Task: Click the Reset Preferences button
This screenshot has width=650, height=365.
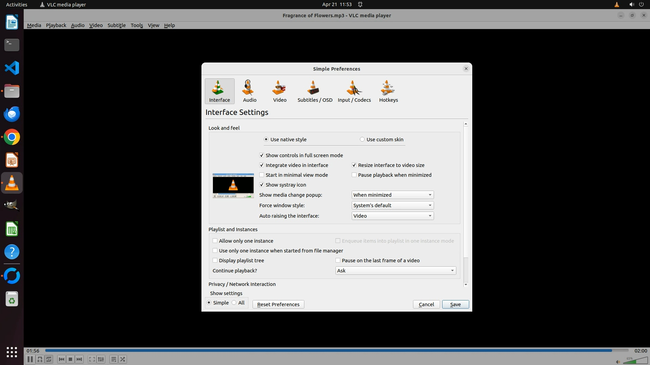Action: coord(278,305)
